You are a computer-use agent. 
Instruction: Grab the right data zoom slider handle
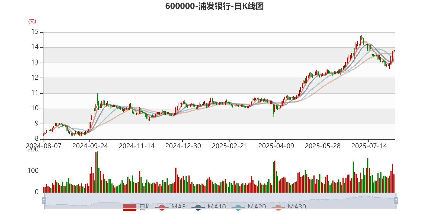click(x=396, y=200)
